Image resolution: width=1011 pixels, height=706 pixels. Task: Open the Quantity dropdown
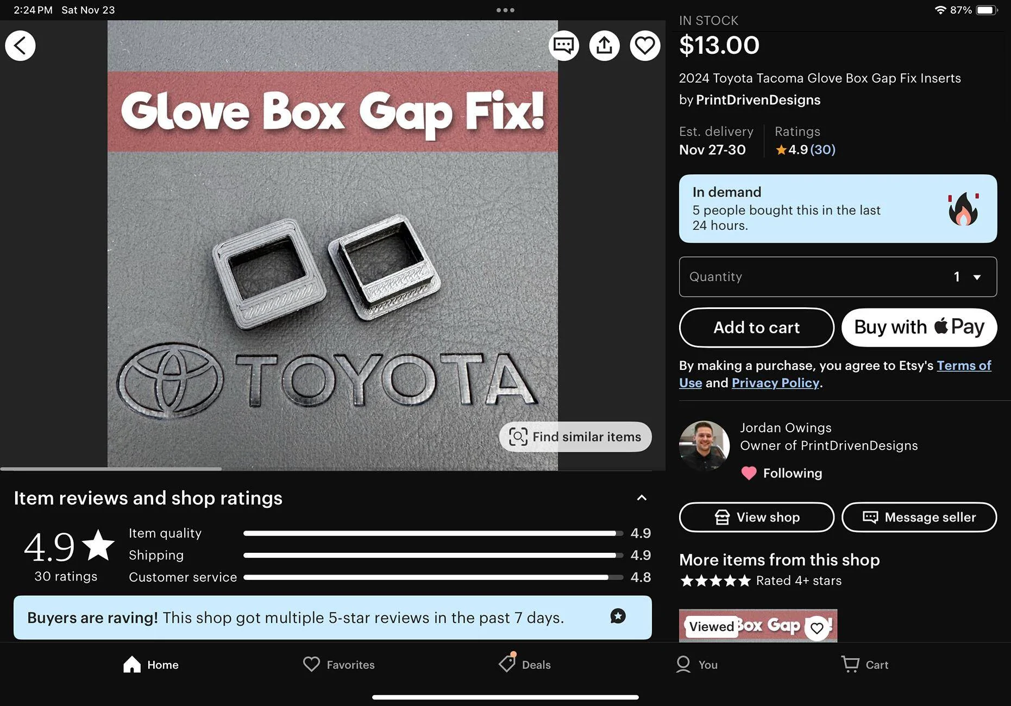tap(838, 277)
